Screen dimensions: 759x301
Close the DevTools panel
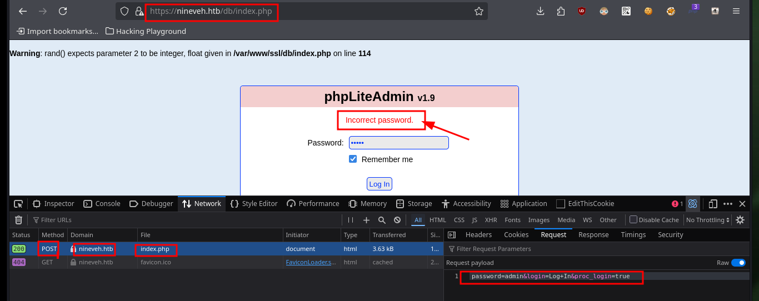click(x=742, y=204)
